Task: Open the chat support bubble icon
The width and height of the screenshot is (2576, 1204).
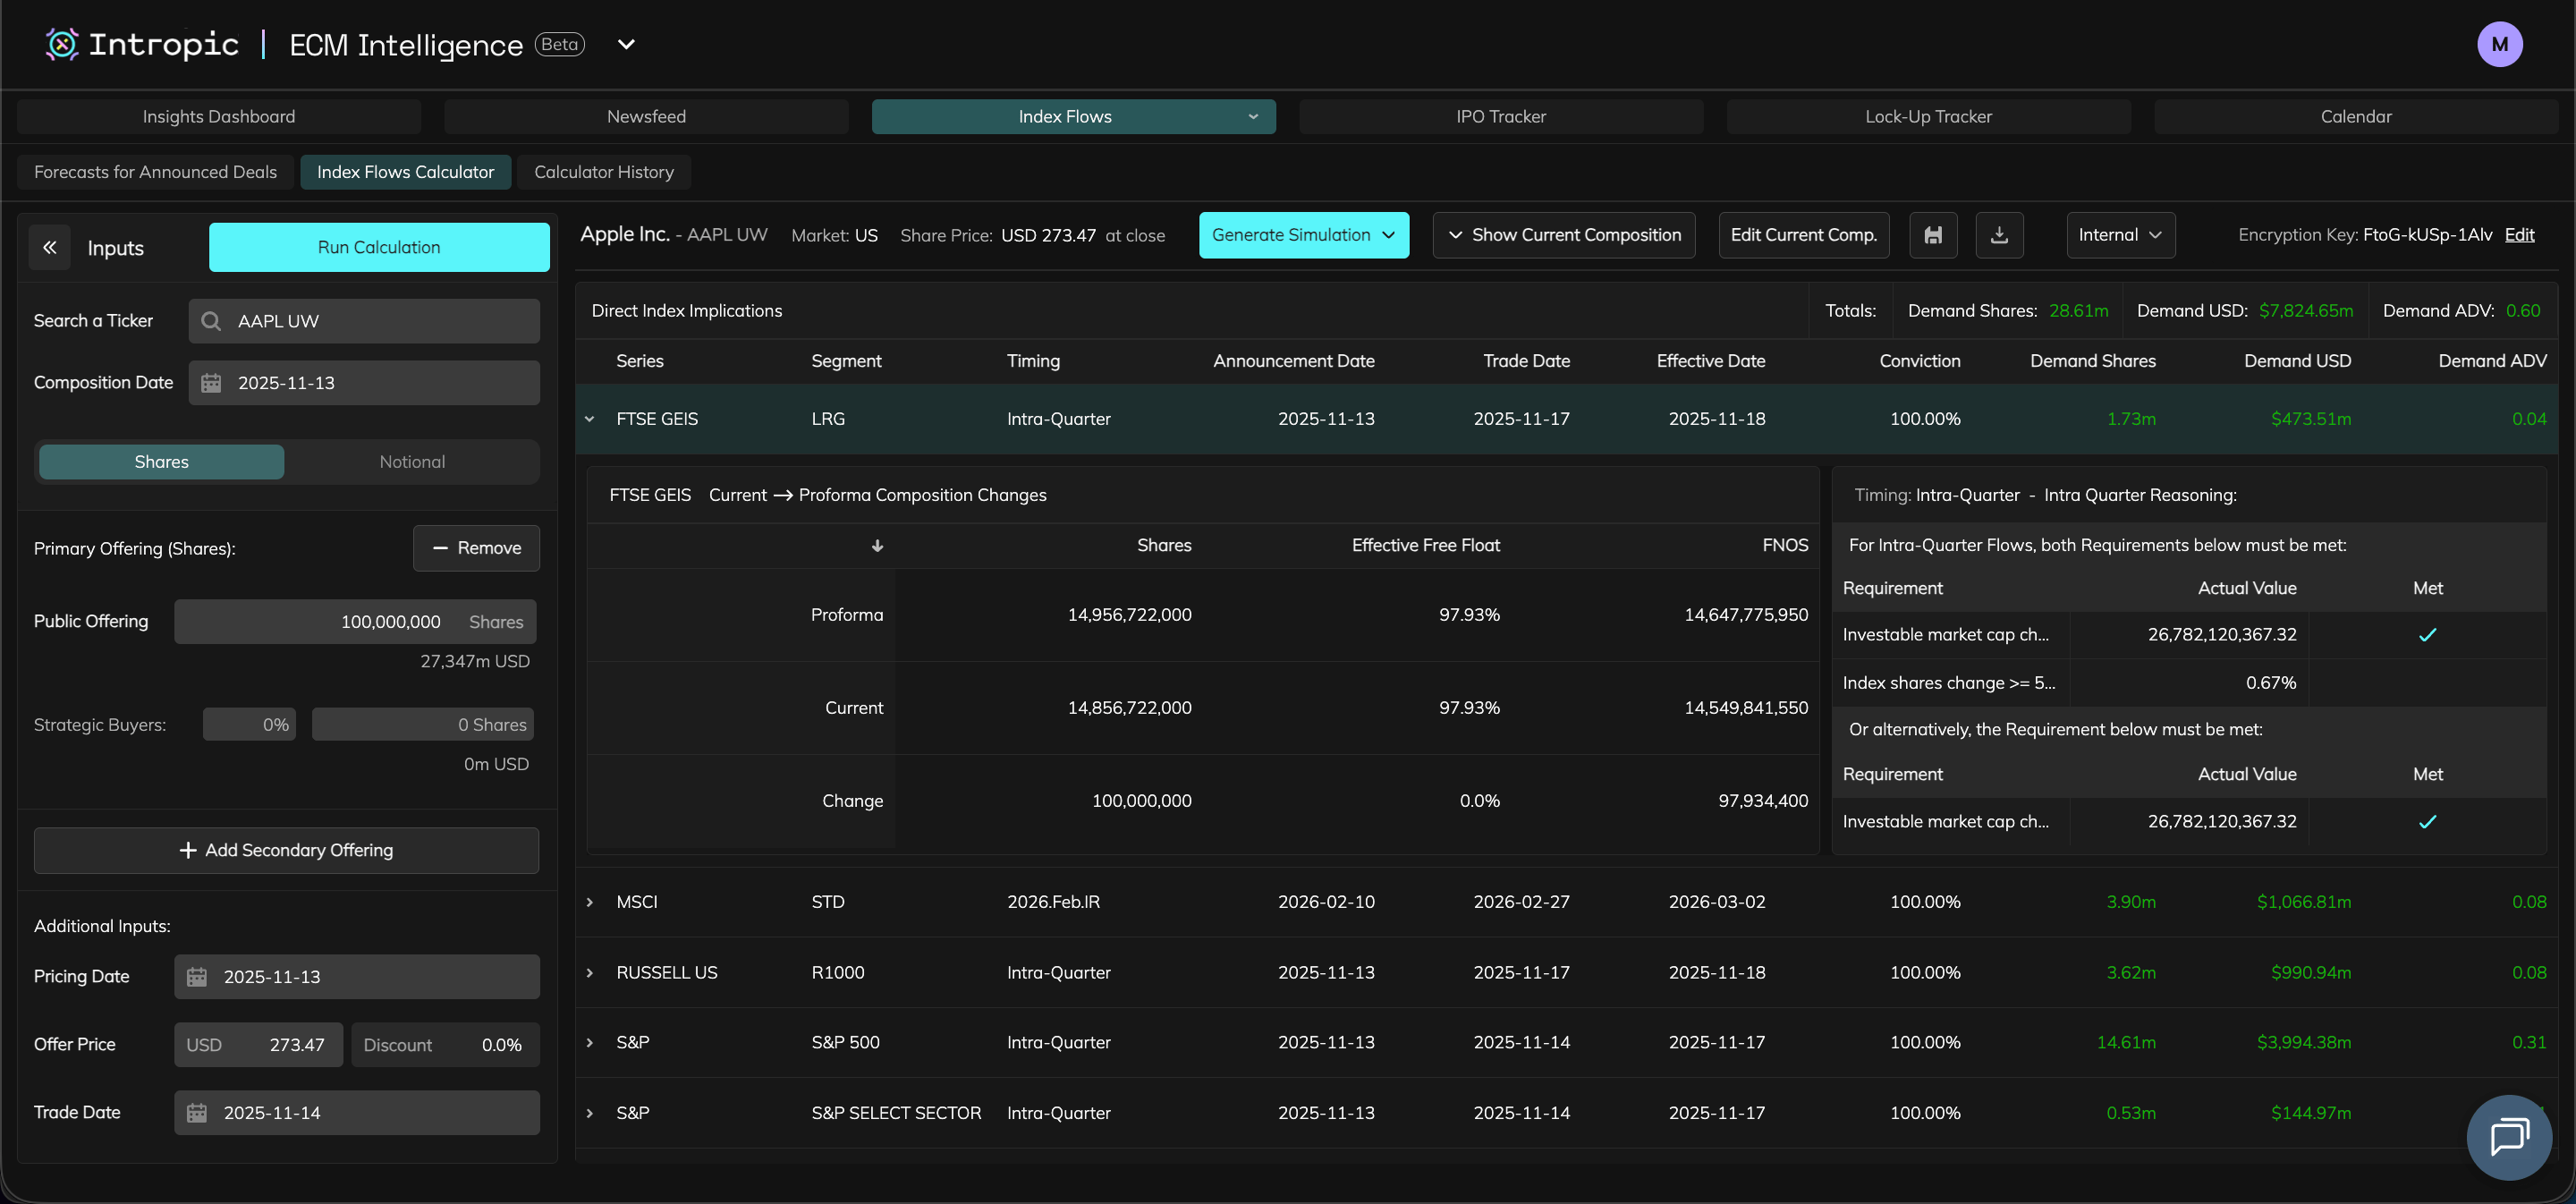Action: 2508,1137
